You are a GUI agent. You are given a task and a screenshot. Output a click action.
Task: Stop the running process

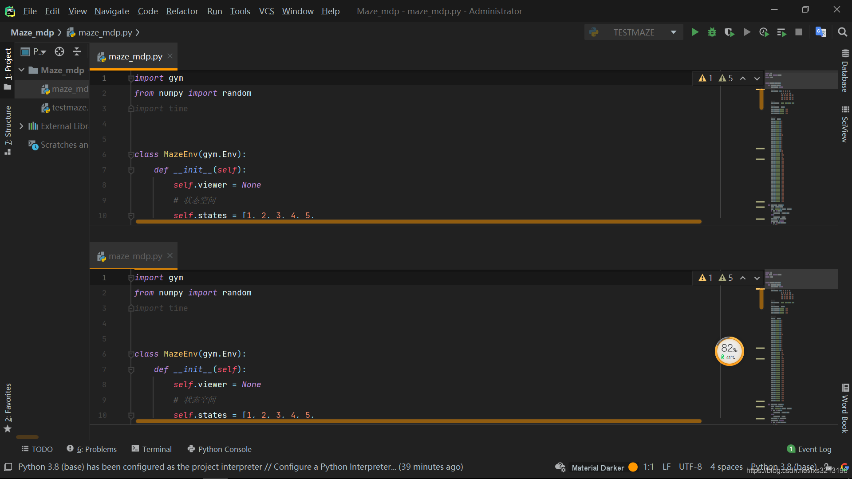(799, 32)
